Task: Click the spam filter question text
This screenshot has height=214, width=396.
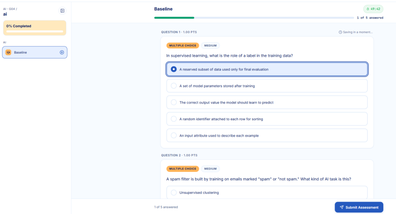Action: [x=258, y=179]
